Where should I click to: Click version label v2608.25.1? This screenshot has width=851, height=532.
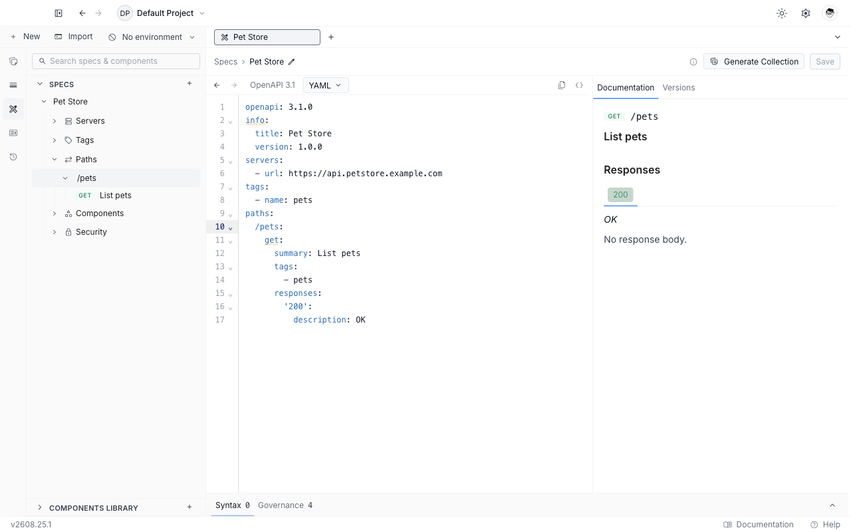tap(31, 525)
